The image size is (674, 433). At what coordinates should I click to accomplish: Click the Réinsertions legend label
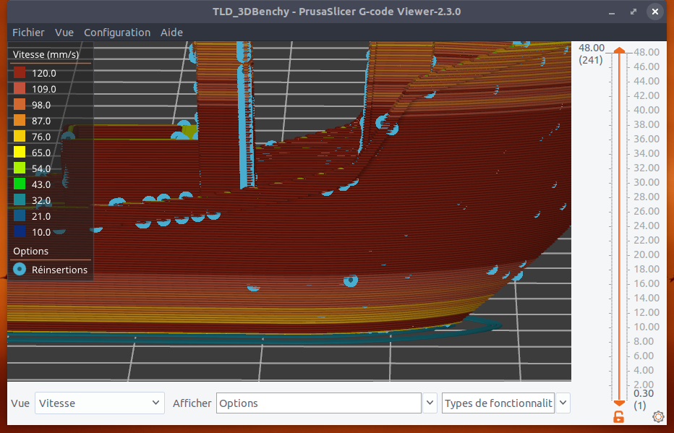59,270
